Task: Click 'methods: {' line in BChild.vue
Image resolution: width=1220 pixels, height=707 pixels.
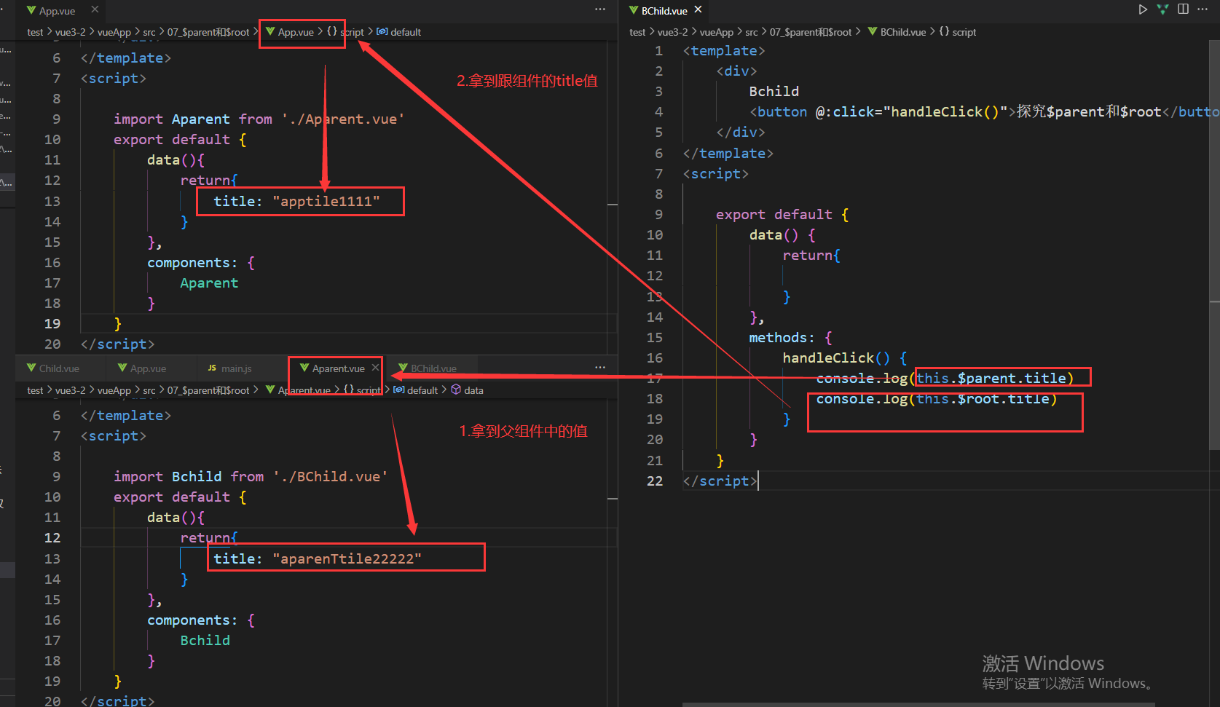Action: click(x=790, y=337)
